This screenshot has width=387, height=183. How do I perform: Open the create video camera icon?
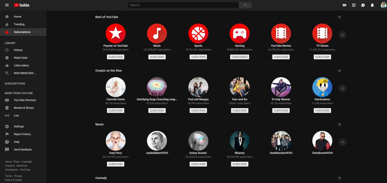click(344, 5)
